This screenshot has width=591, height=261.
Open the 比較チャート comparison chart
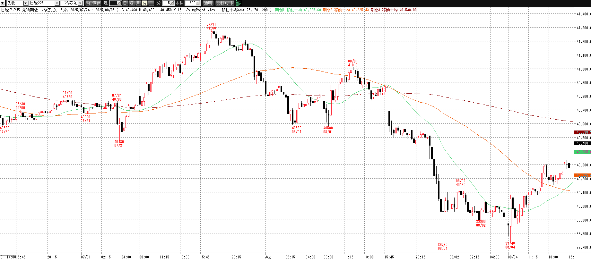click(x=225, y=3)
